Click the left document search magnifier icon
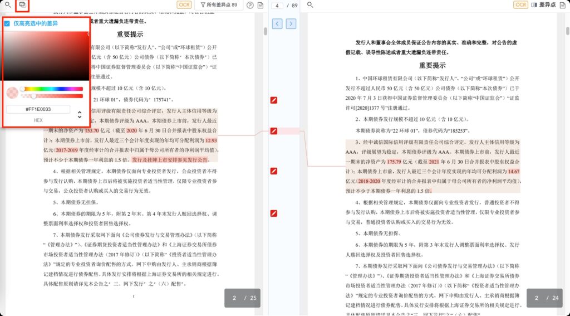570x316 pixels. click(x=8, y=5)
